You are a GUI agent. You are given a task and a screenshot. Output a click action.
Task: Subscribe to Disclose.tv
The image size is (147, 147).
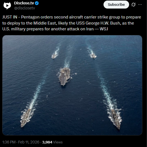pyautogui.click(x=116, y=4)
